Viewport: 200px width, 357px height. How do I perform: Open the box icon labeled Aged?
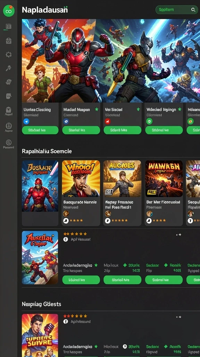pyautogui.click(x=9, y=110)
